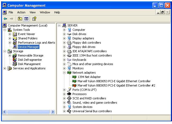Click the Mice and other pointing devices icon
Image resolution: width=172 pixels, height=124 pixels.
pyautogui.click(x=69, y=64)
